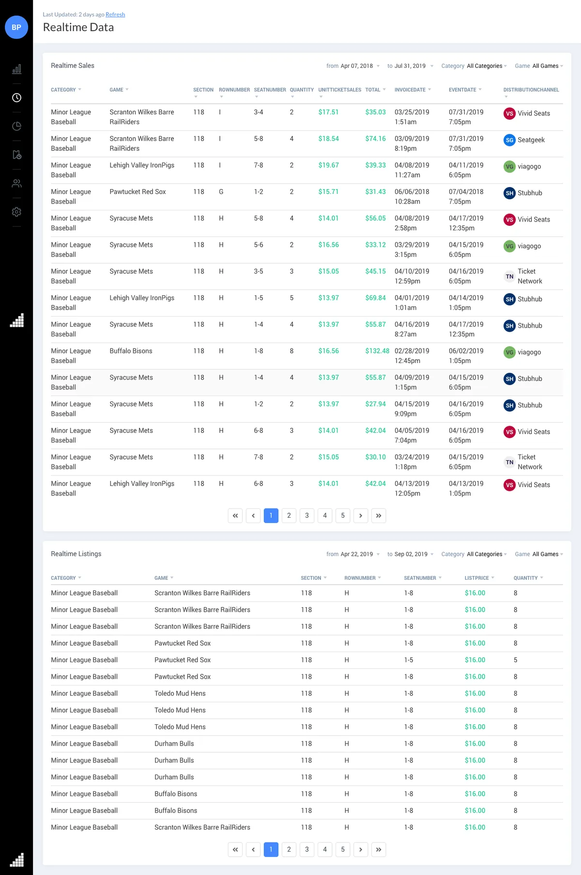Open the pie chart sidebar icon
The height and width of the screenshot is (875, 581).
(16, 127)
